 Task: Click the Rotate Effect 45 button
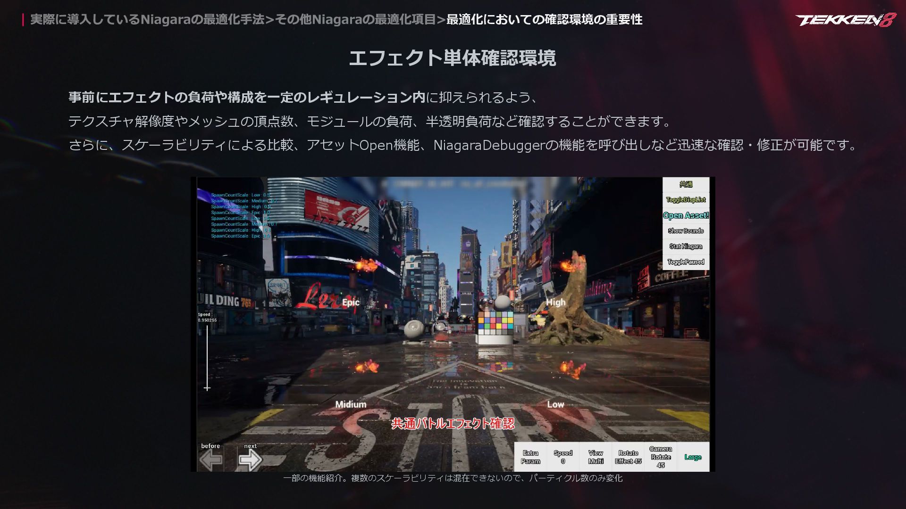coord(628,457)
